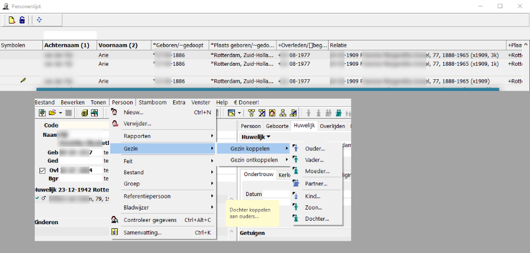Open the folder icon dropdown arrow
This screenshot has width=530, height=253.
pyautogui.click(x=59, y=113)
